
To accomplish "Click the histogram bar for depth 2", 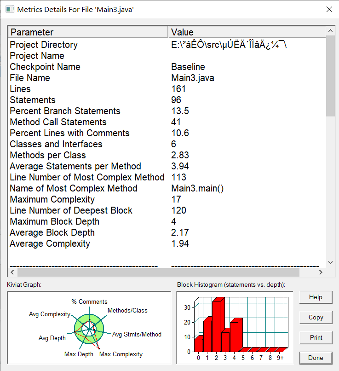I will coord(218,325).
